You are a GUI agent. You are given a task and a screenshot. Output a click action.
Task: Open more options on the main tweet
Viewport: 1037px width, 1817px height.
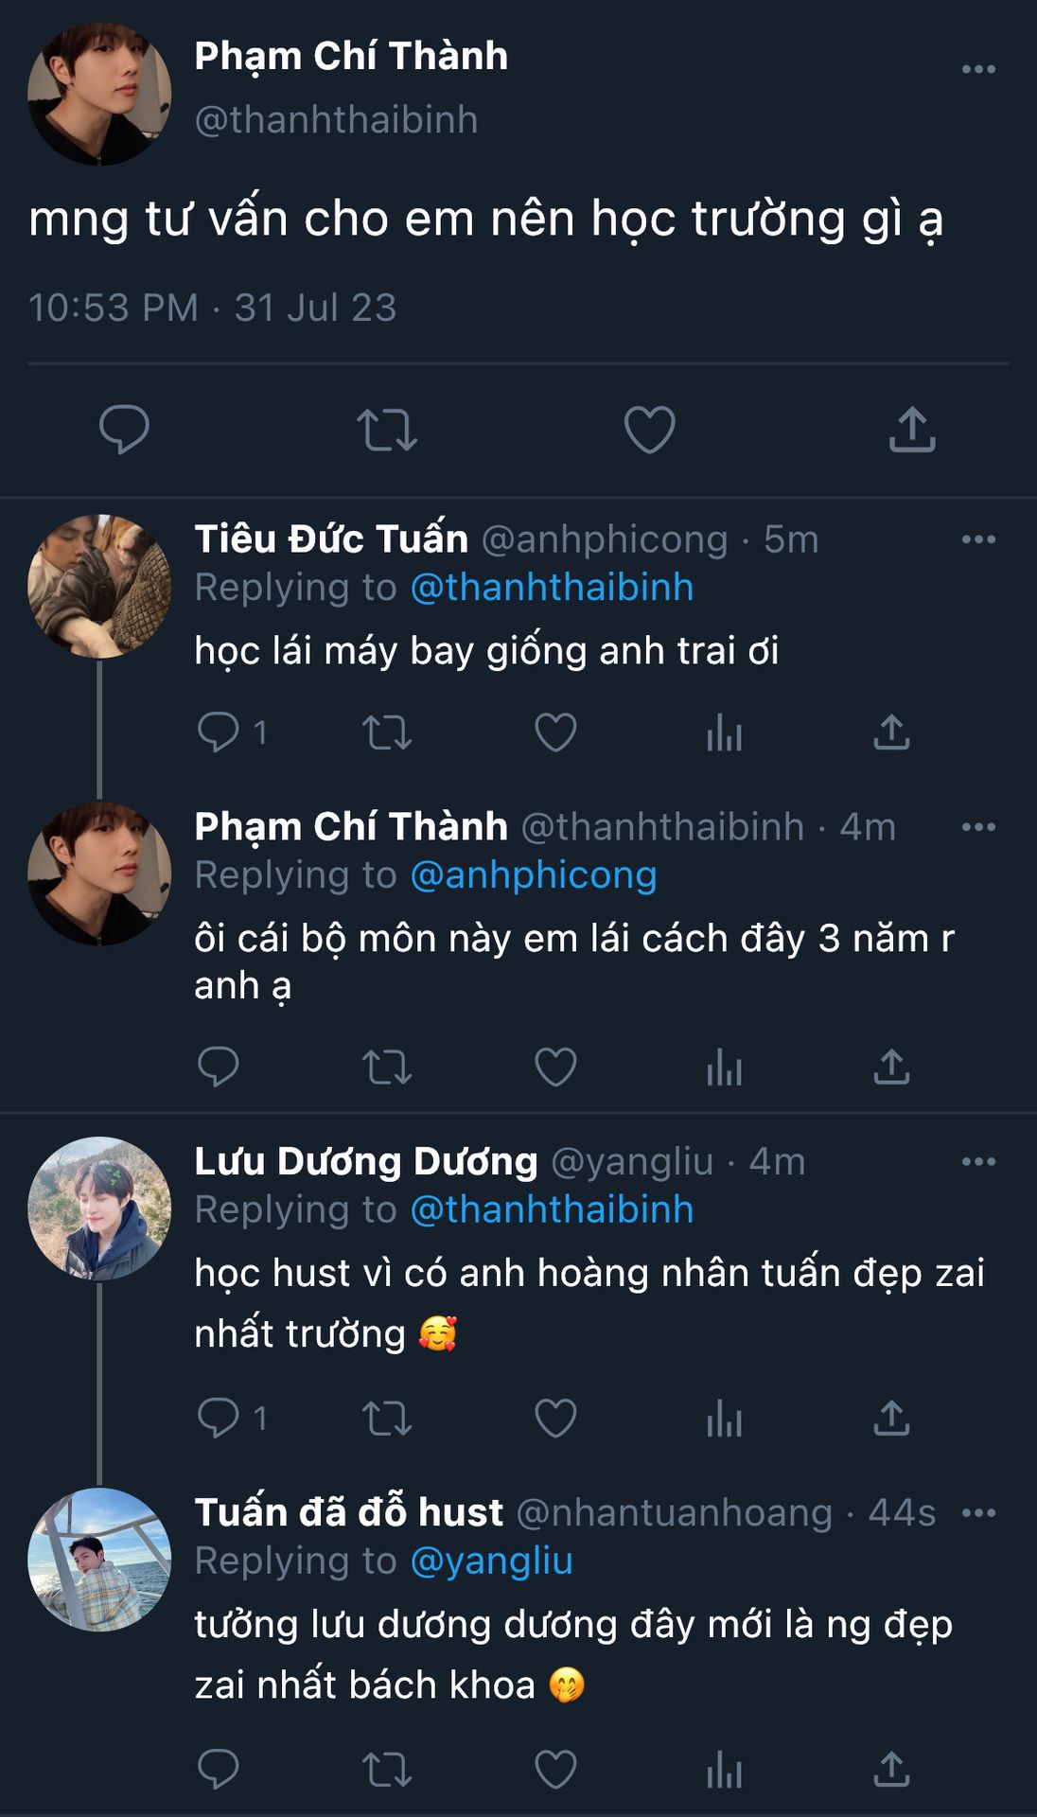point(978,69)
